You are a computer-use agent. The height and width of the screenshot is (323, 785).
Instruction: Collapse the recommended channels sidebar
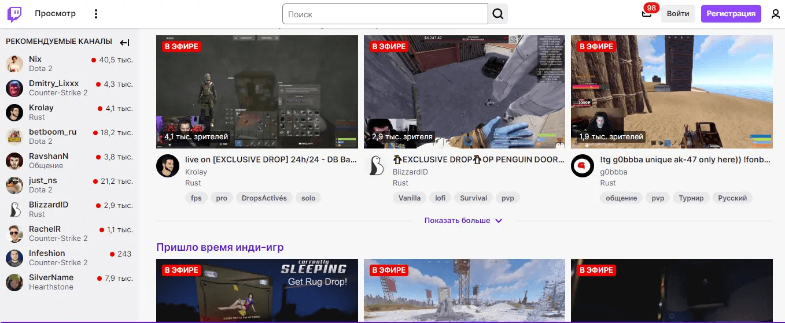(x=124, y=42)
